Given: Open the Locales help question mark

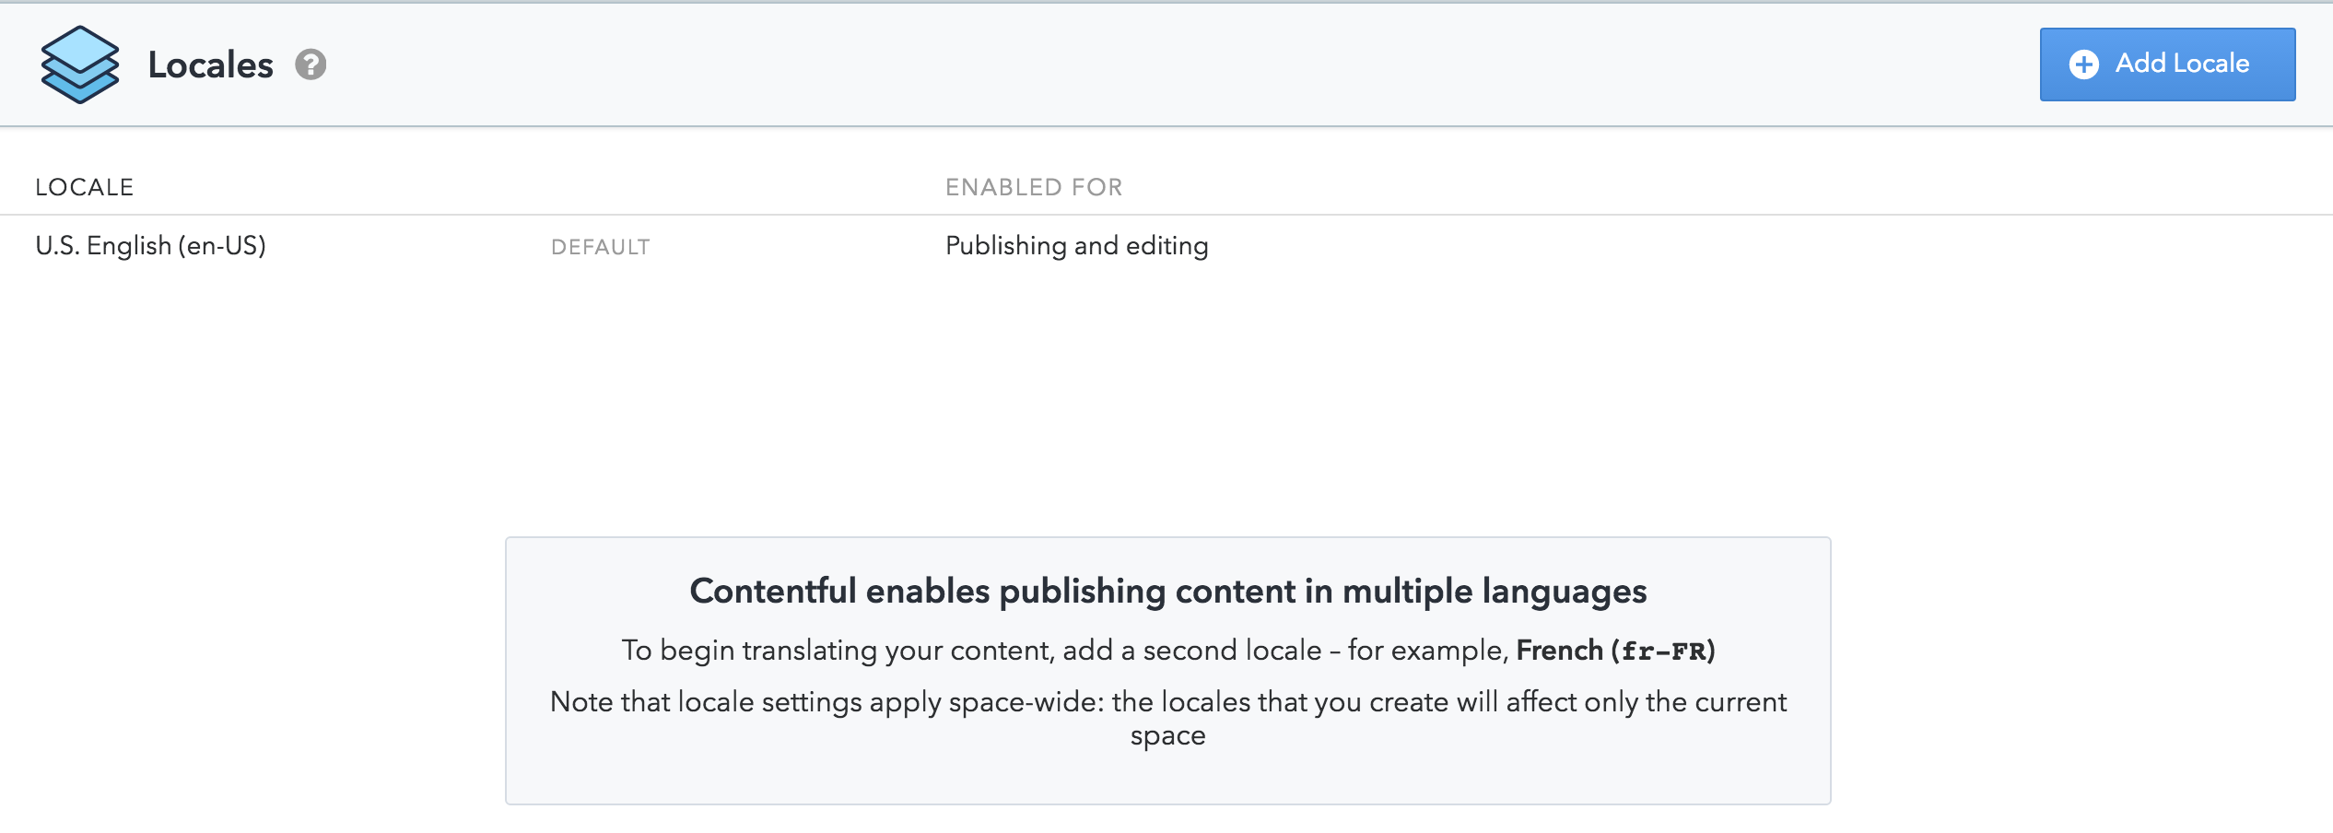Looking at the screenshot, I should click(311, 65).
